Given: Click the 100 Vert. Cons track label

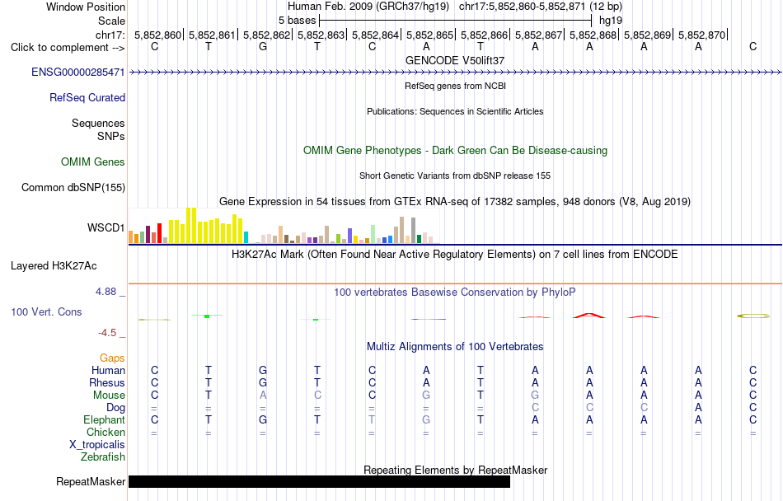Looking at the screenshot, I should point(46,311).
